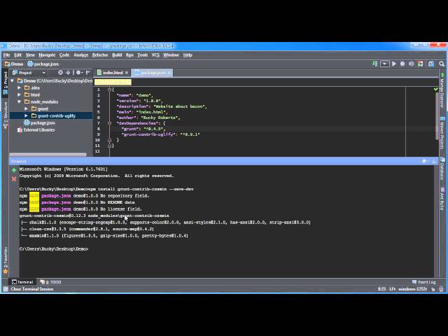Screen dimensions: 448x336
Task: Click the Terminal tool window button
Action: pyautogui.click(x=22, y=282)
